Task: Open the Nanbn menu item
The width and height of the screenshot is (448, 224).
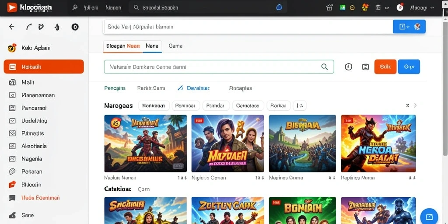Action: 113,8
